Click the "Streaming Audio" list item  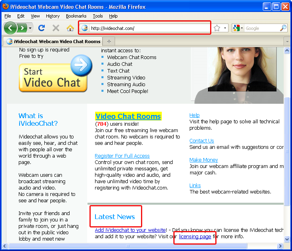click(x=126, y=85)
